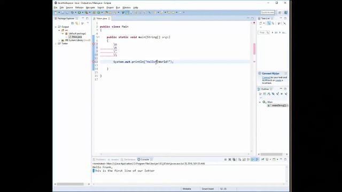Collapse the src folder node
Viewport: 342px width, 192px height.
tap(59, 30)
